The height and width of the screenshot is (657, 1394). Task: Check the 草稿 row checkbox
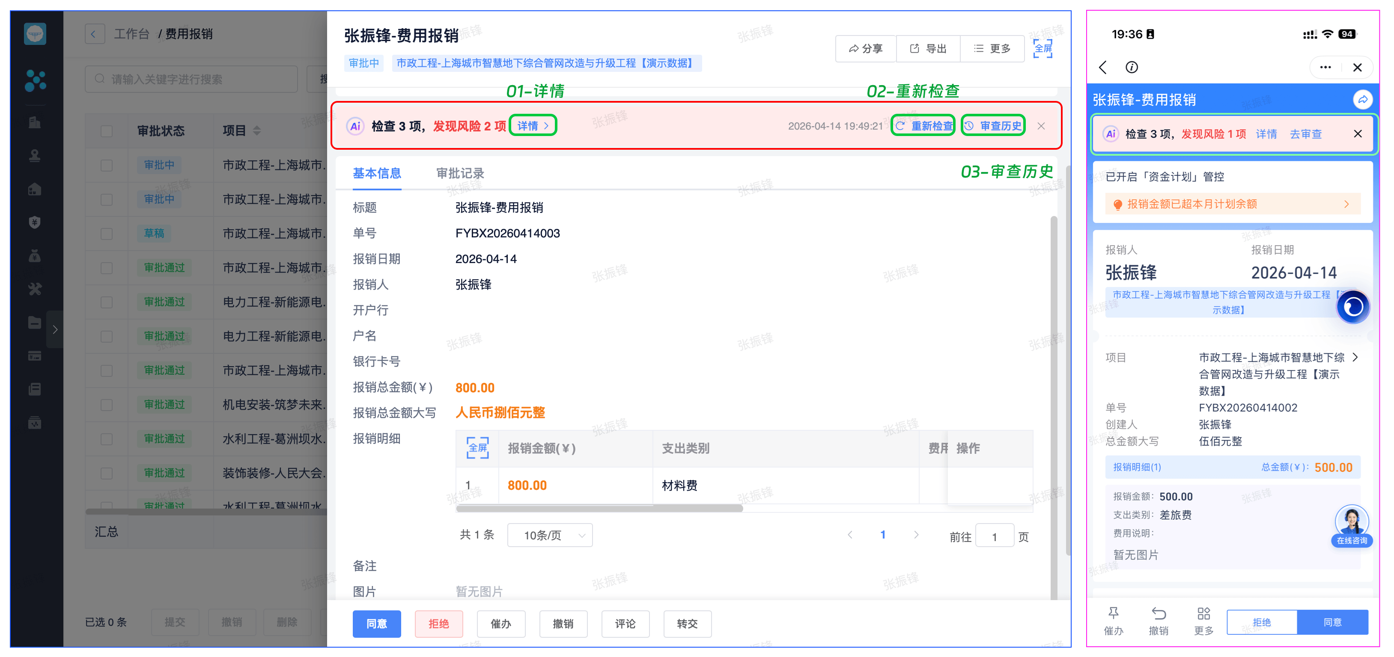(107, 234)
